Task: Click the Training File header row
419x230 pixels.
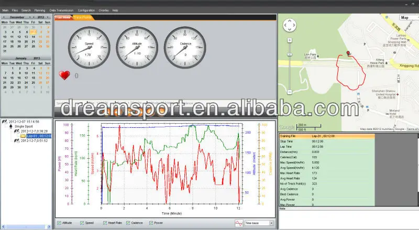Action: [327, 136]
